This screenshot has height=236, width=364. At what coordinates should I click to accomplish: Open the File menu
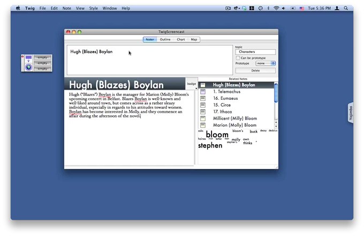(x=42, y=8)
